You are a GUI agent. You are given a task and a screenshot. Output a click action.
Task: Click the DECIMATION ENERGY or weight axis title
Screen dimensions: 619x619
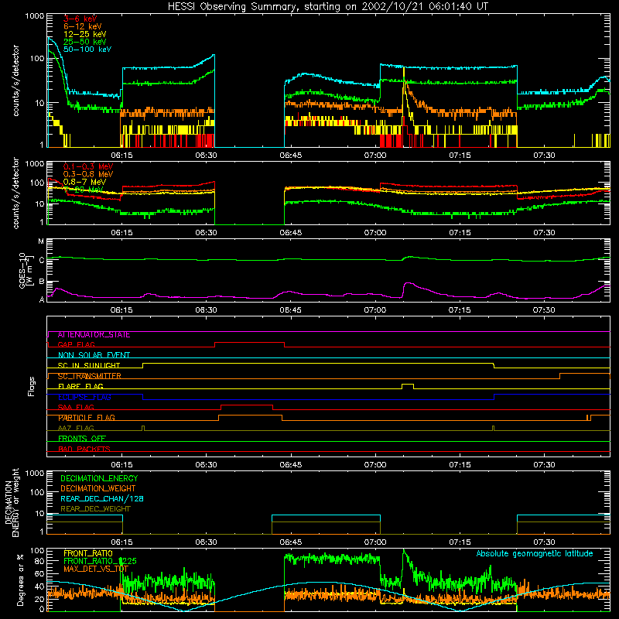coord(12,502)
